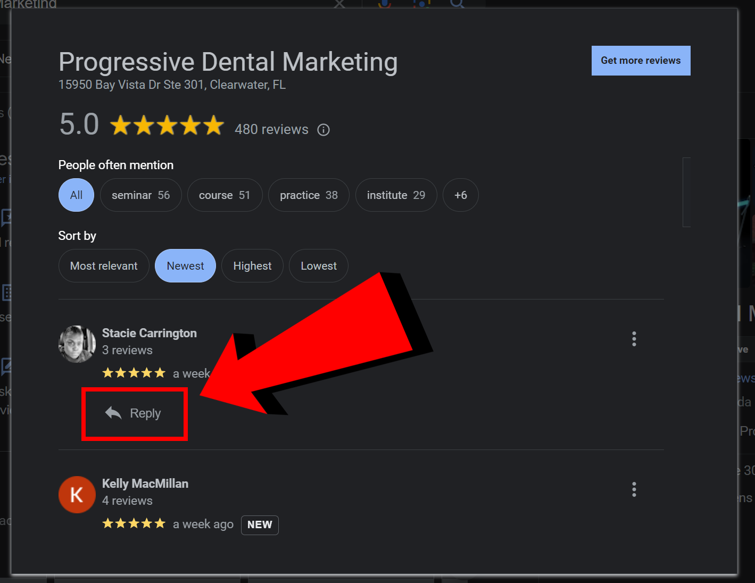Viewport: 755px width, 583px height.
Task: Click the 15950 Bay Vista Dr address text
Action: point(172,85)
